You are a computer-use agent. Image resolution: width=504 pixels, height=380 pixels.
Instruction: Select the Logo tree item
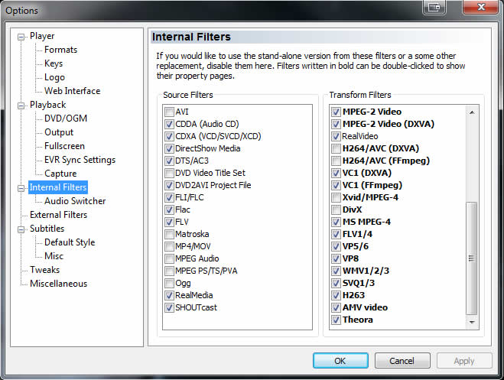coord(54,77)
